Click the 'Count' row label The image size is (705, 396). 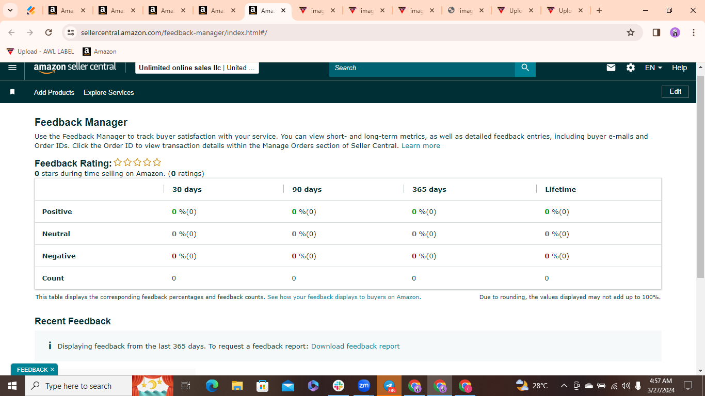pos(53,278)
